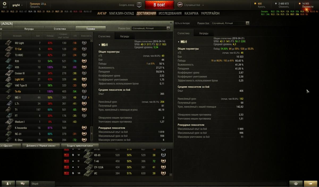
Task: Switch to the Награды tab in player window
Action: (29, 29)
